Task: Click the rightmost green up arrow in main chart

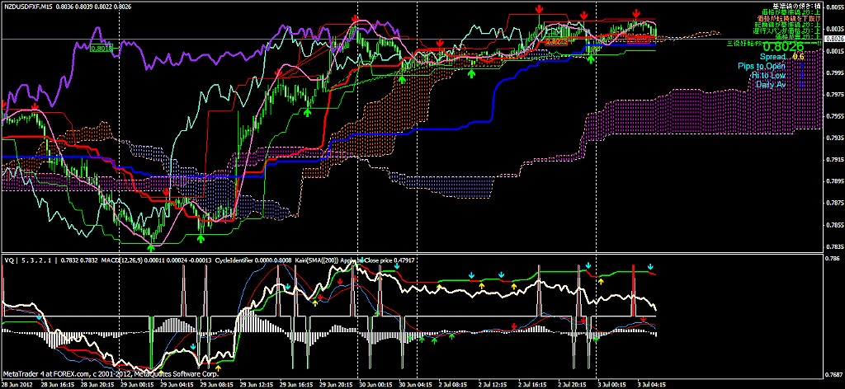Action: (x=592, y=58)
